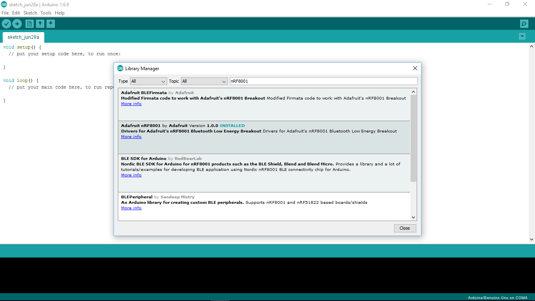The height and width of the screenshot is (301, 535).
Task: Click the Arduino/Genuino Uno on COM4 status text
Action: pos(497,298)
